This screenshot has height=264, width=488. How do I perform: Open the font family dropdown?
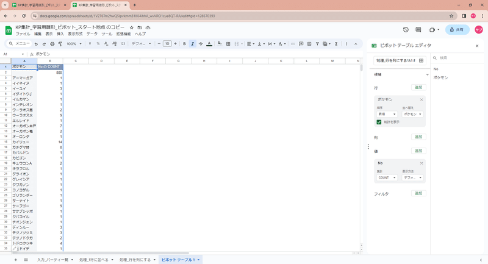point(142,44)
